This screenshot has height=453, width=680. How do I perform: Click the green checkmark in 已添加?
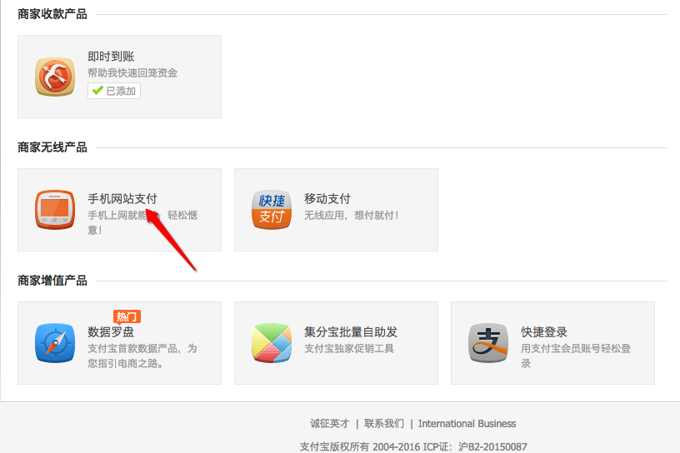97,91
